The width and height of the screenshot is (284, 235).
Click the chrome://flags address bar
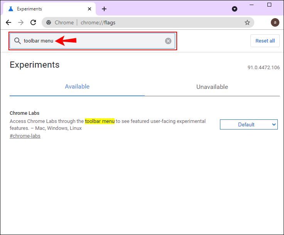[x=148, y=22]
